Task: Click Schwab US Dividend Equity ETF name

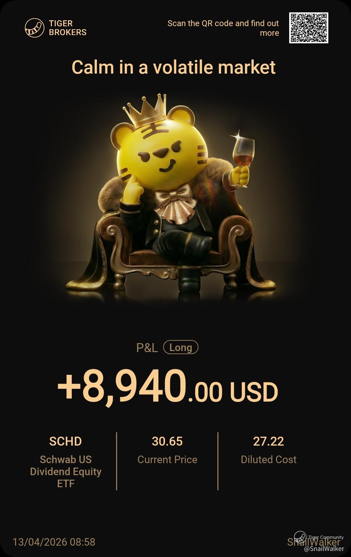Action: (x=66, y=471)
